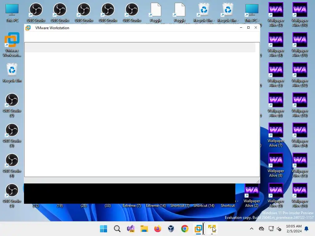The height and width of the screenshot is (236, 315).
Task: Select the Wallpaper Alive (12) shortcut
Action: (300, 75)
